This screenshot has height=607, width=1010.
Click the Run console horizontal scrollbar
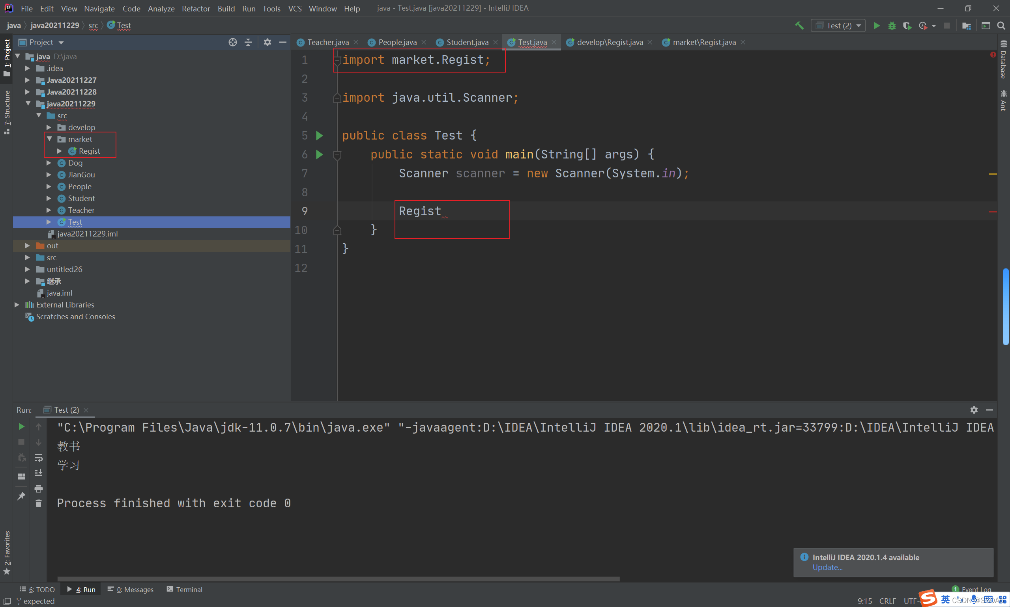pos(338,579)
